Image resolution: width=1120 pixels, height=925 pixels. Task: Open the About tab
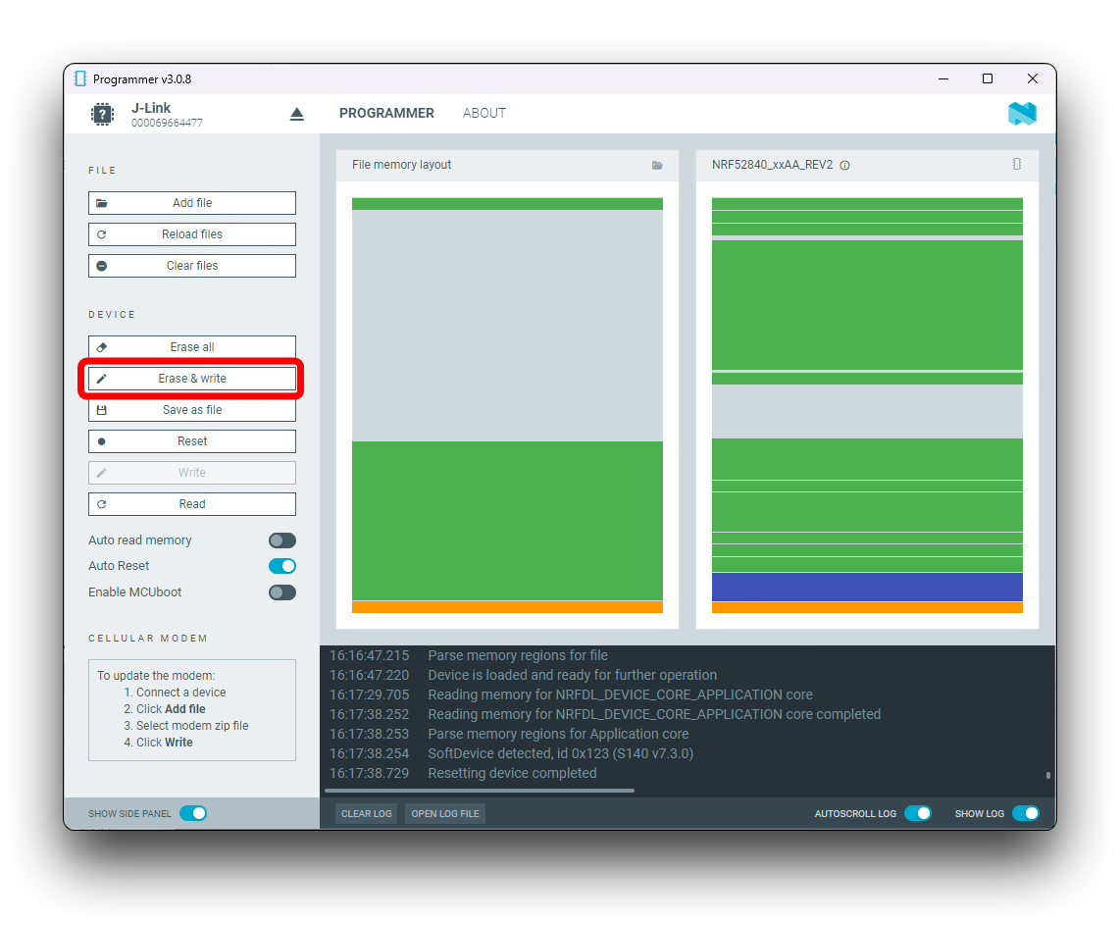484,114
